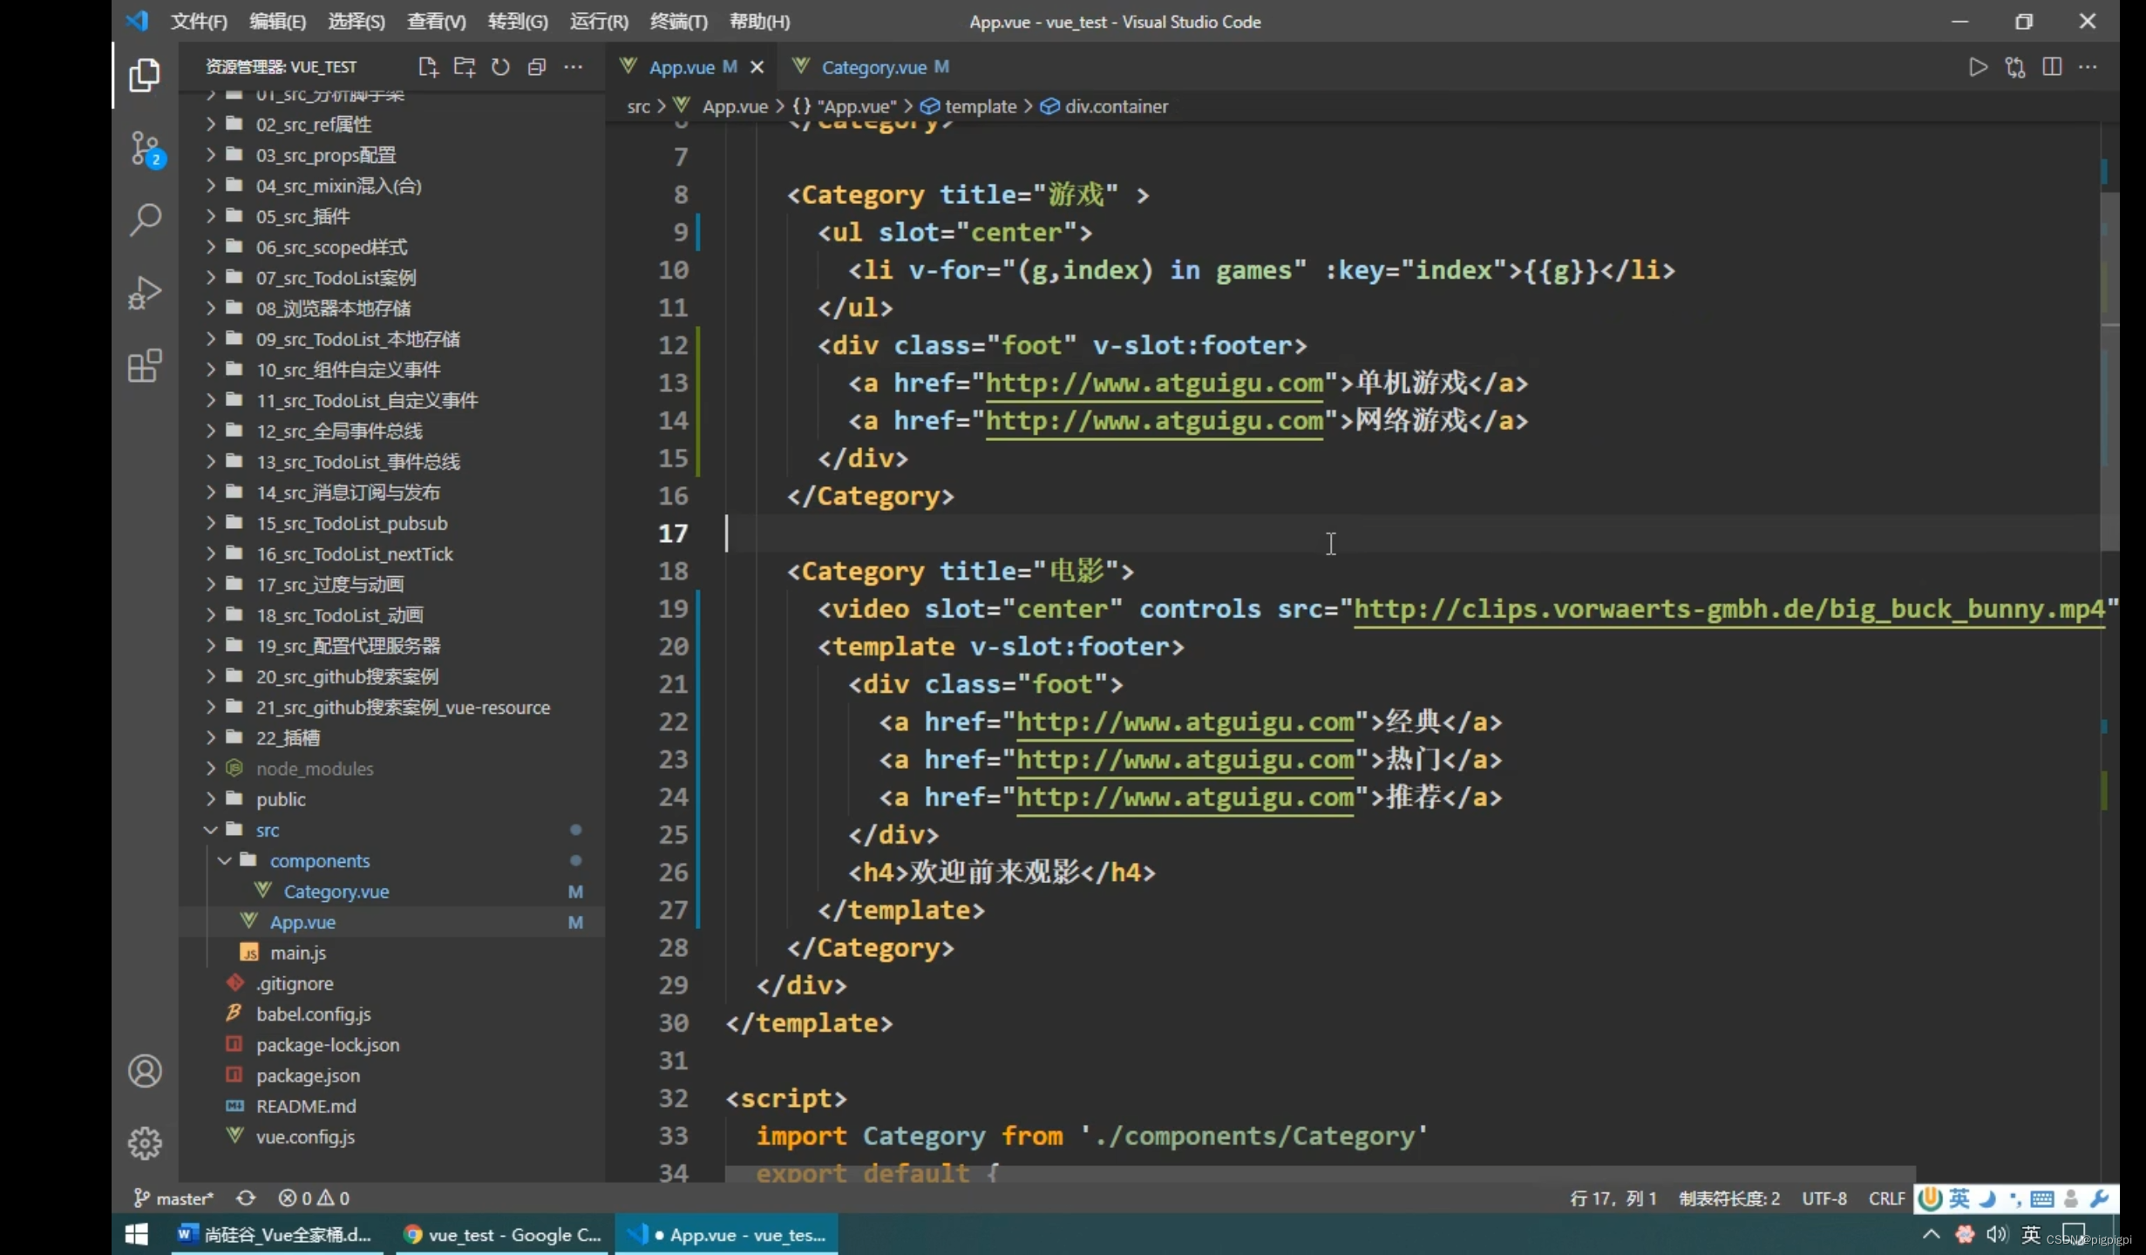This screenshot has height=1255, width=2146.
Task: Click the editor vertical scrollbar thumb
Action: click(x=2109, y=372)
